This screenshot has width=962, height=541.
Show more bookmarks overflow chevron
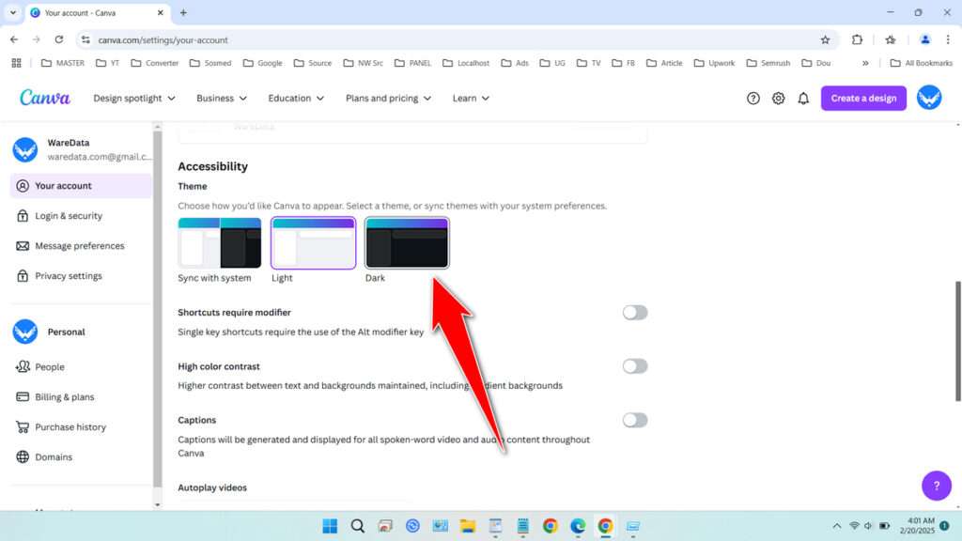pos(865,63)
